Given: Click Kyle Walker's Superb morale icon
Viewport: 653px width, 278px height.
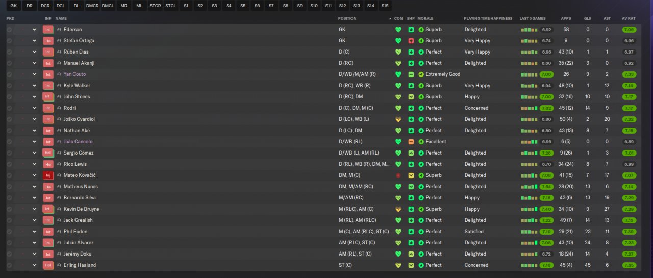Looking at the screenshot, I should pyautogui.click(x=421, y=86).
